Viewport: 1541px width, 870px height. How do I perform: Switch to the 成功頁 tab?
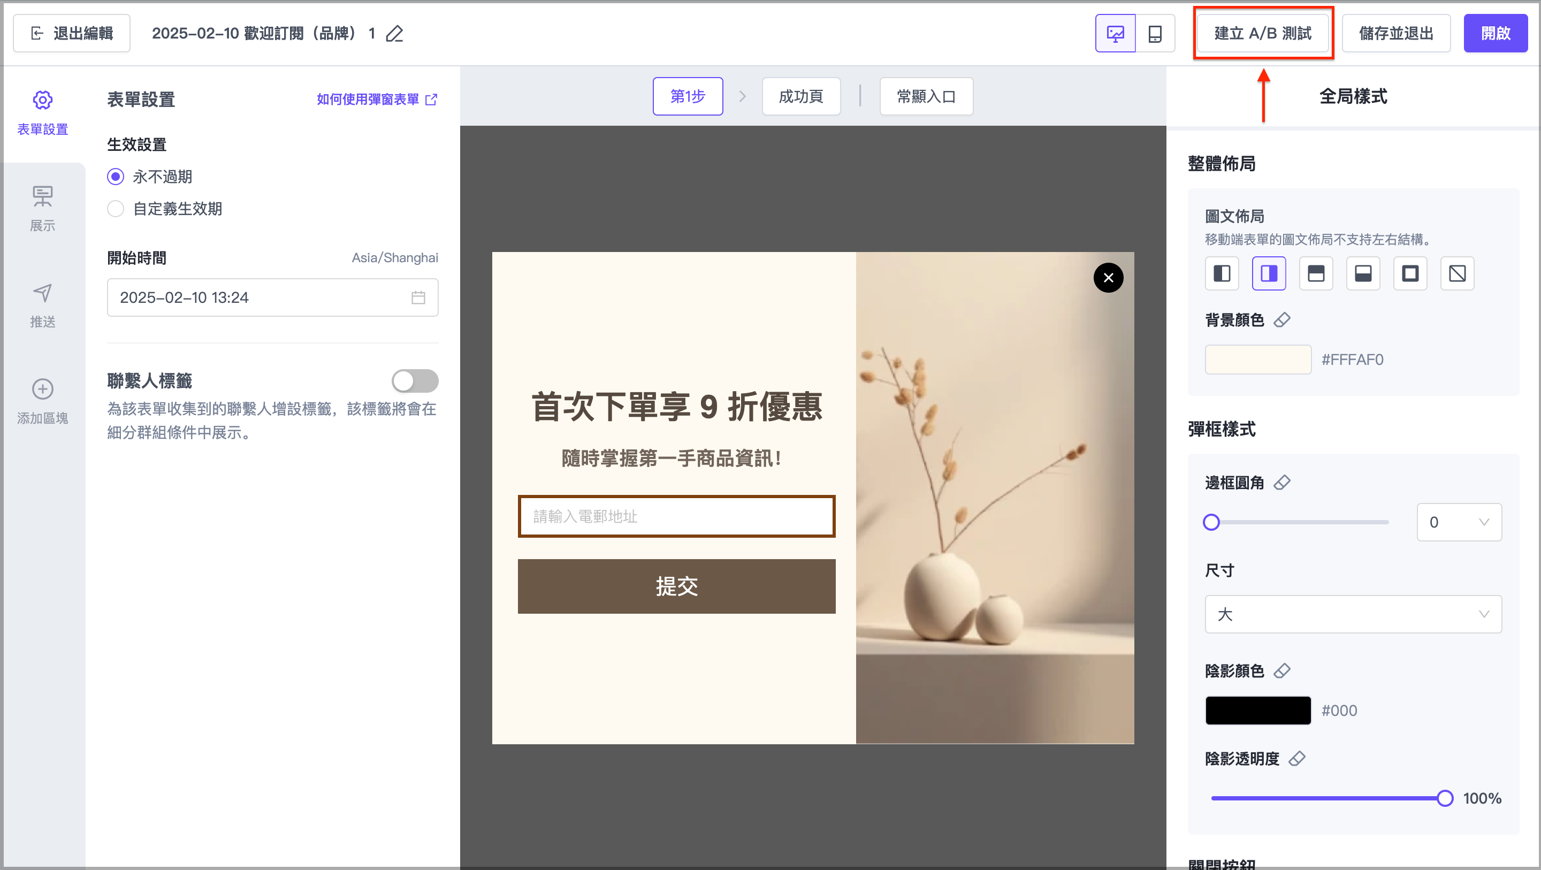coord(801,96)
